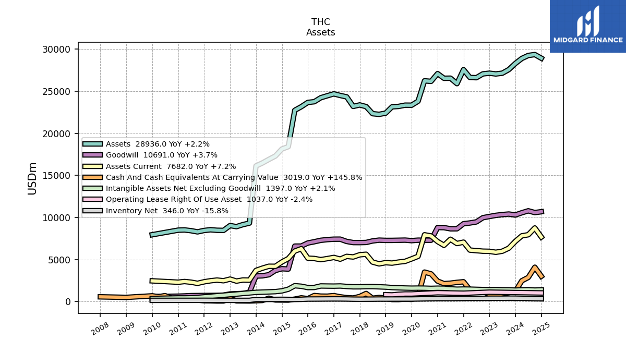Click the MIDGARD FINANCE brand text
Image resolution: width=626 pixels, height=352 pixels.
(x=588, y=40)
